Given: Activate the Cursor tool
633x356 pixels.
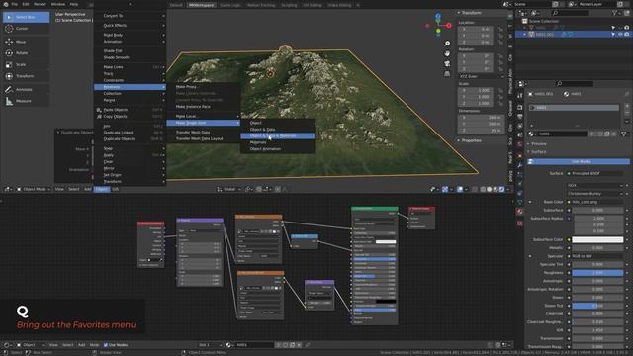Looking at the screenshot, I should coord(27,29).
